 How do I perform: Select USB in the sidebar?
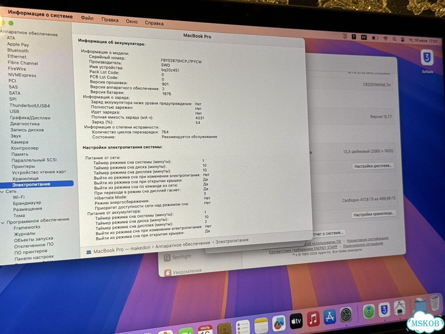15,111
